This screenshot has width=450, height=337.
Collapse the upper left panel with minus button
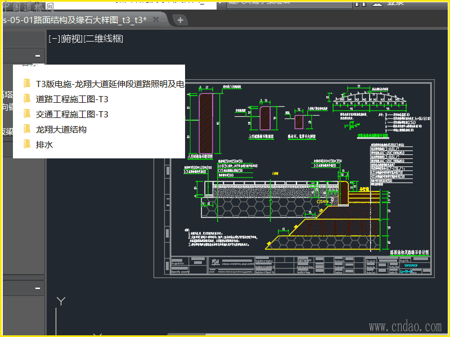coord(38,56)
